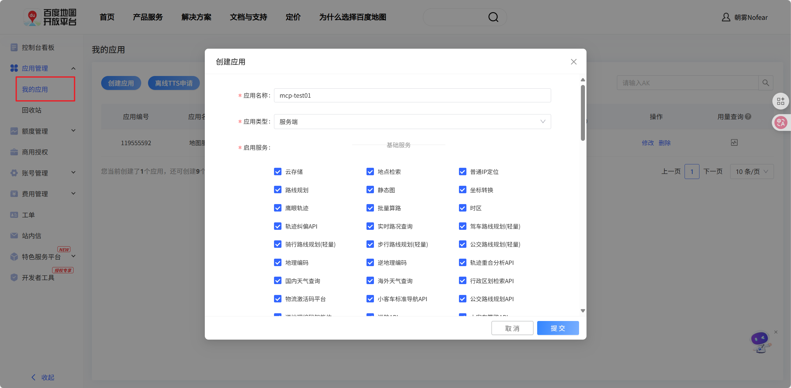
Task: Open the 产品服务 top menu
Action: tap(148, 17)
